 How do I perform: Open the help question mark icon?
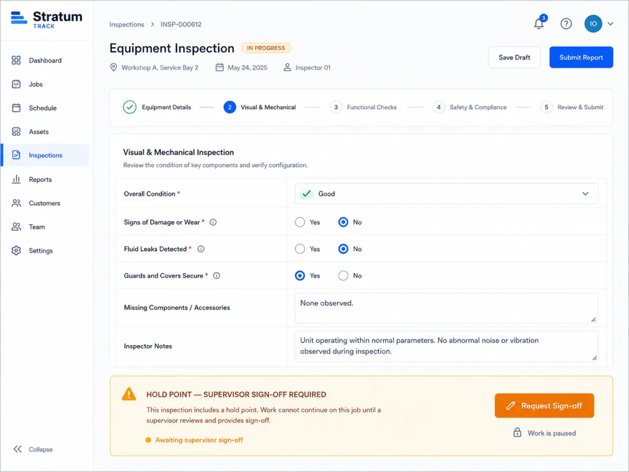(x=566, y=24)
